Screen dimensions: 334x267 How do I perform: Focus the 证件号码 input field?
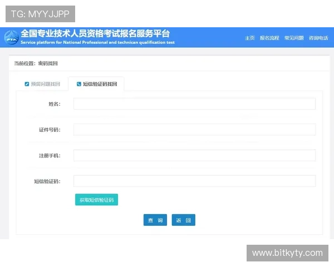coord(194,130)
